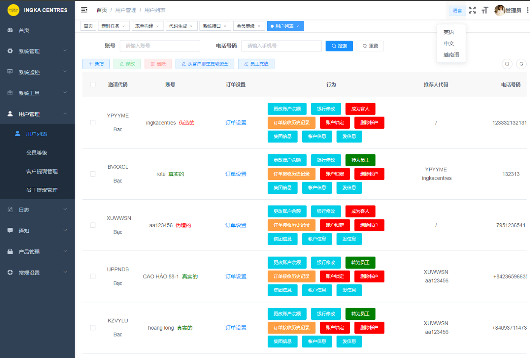Choose 越南语 from the language menu
Viewport: 530px width, 358px height.
click(x=451, y=54)
